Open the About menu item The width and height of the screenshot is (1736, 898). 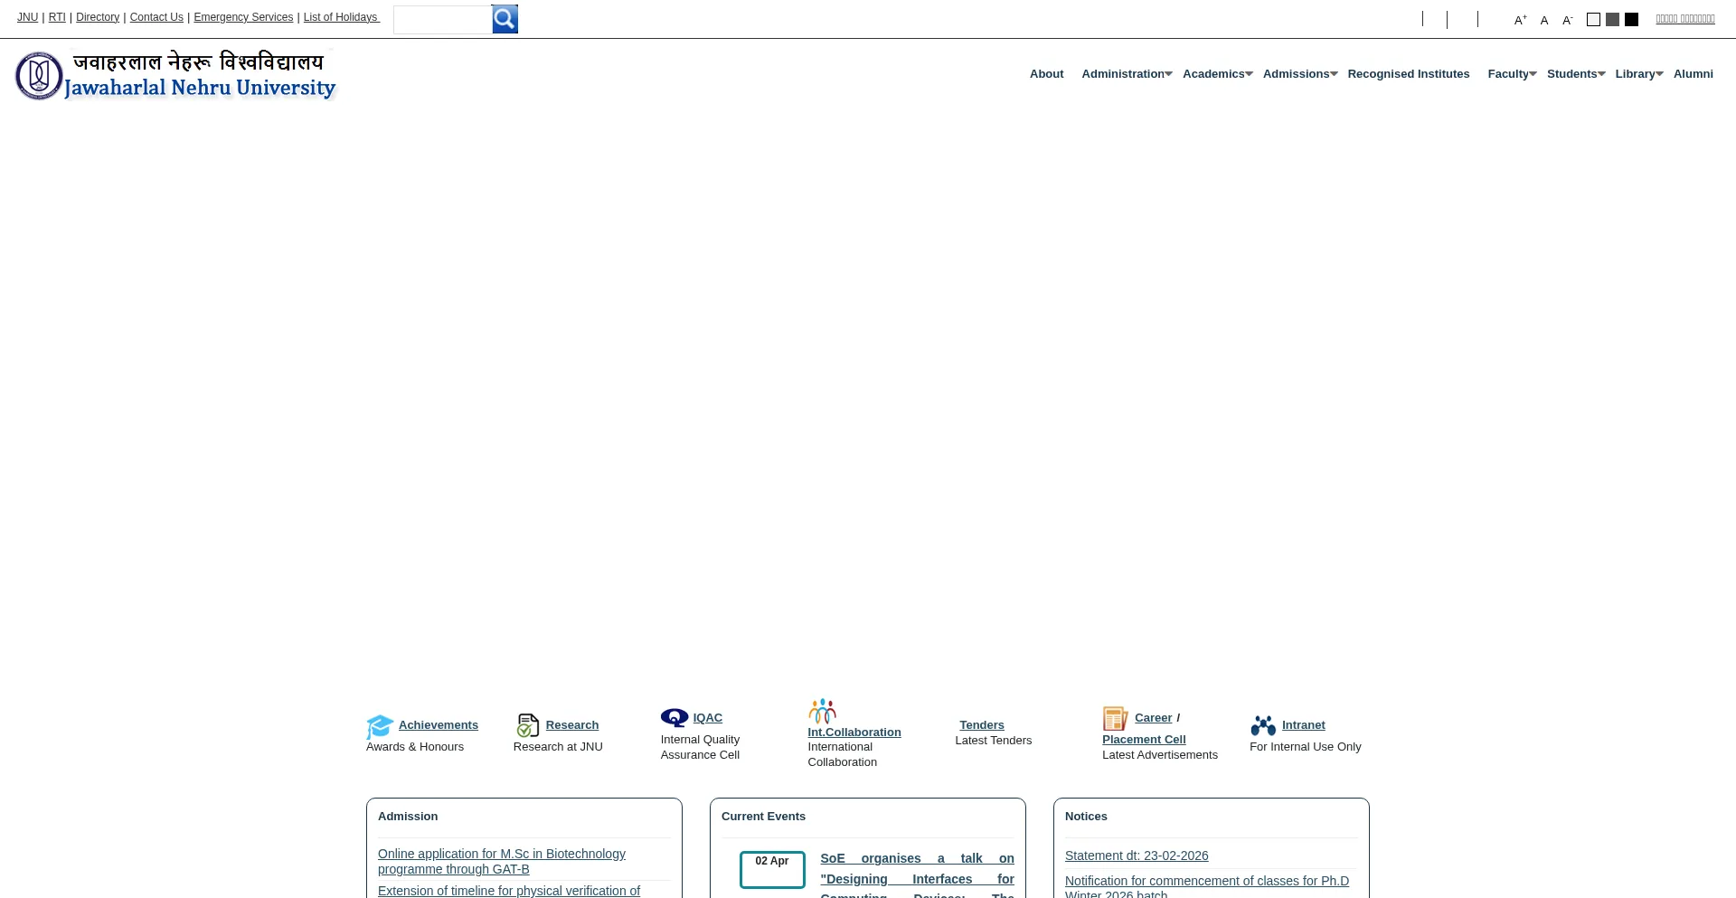tap(1046, 74)
